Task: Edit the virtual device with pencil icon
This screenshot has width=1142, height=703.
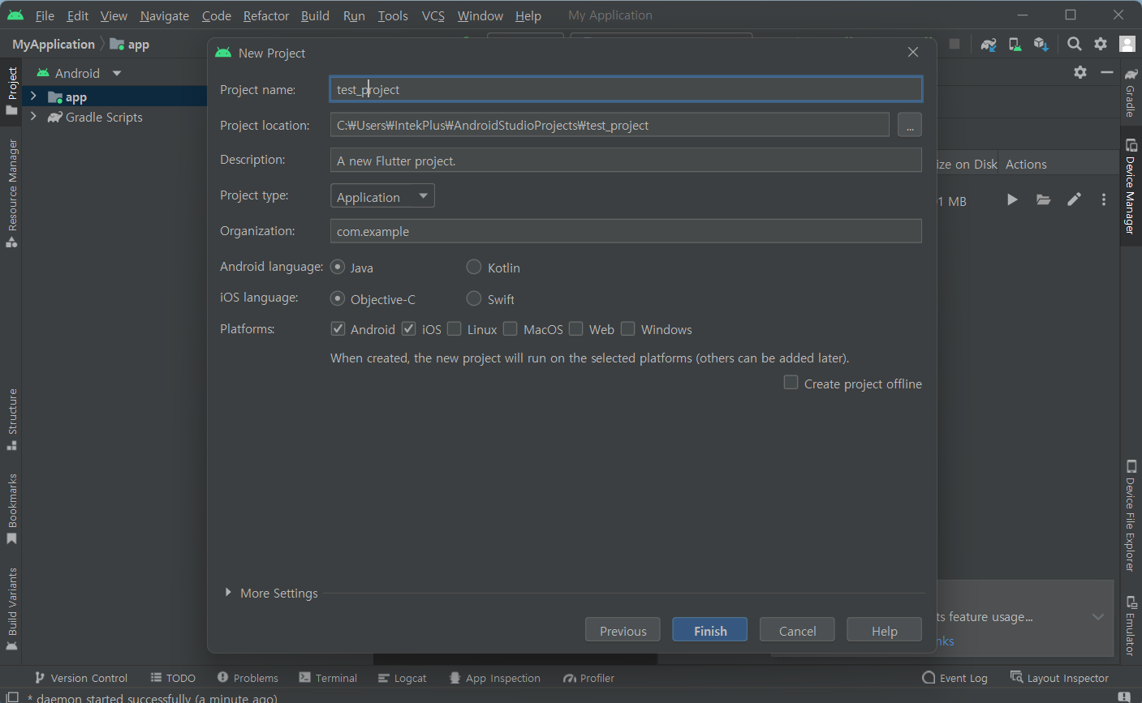Action: point(1074,199)
